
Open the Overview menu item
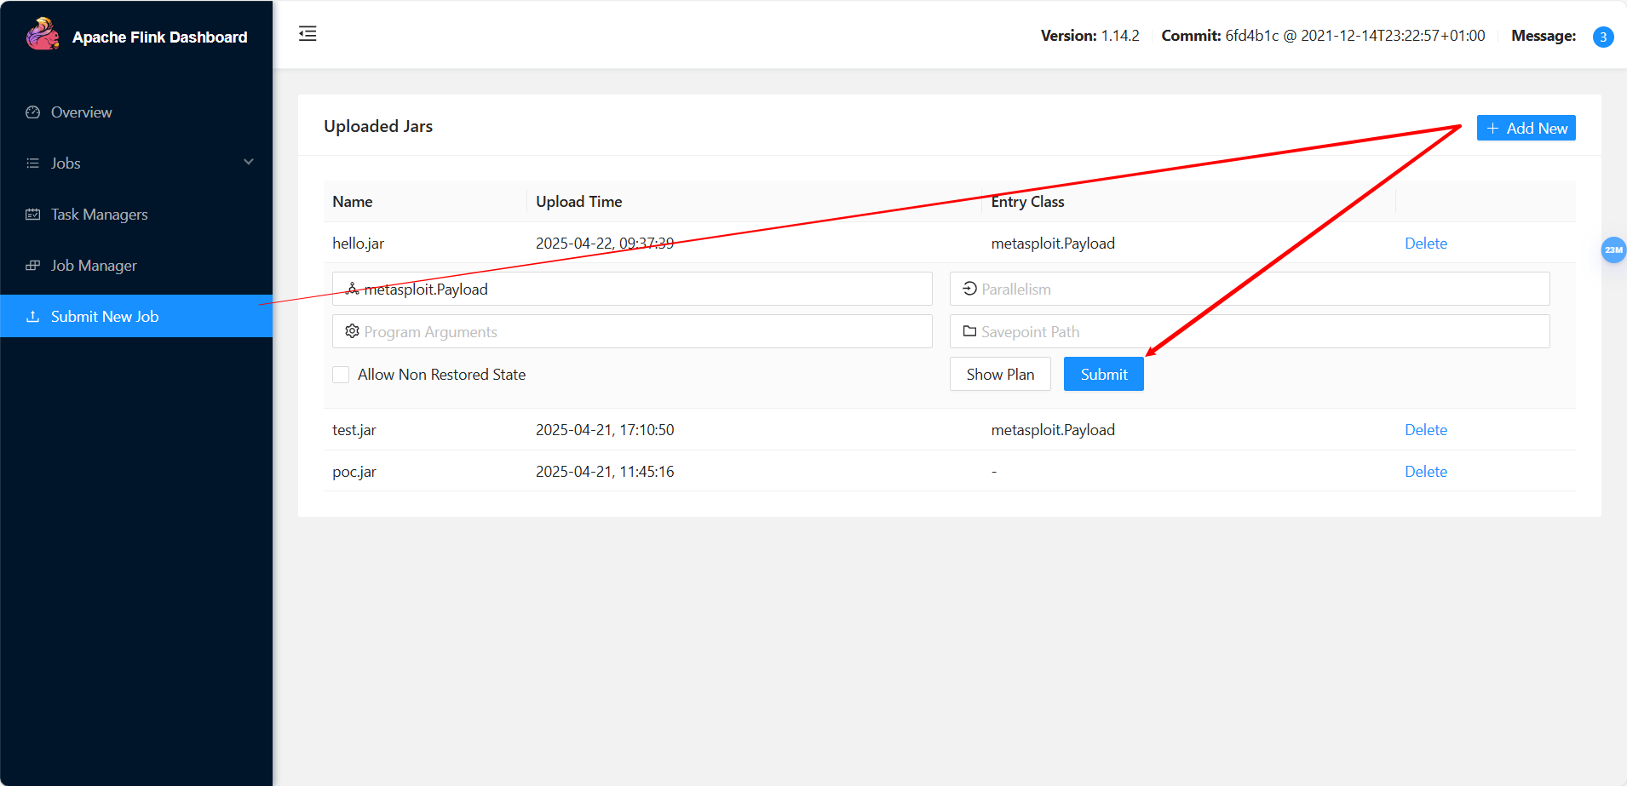(x=136, y=112)
